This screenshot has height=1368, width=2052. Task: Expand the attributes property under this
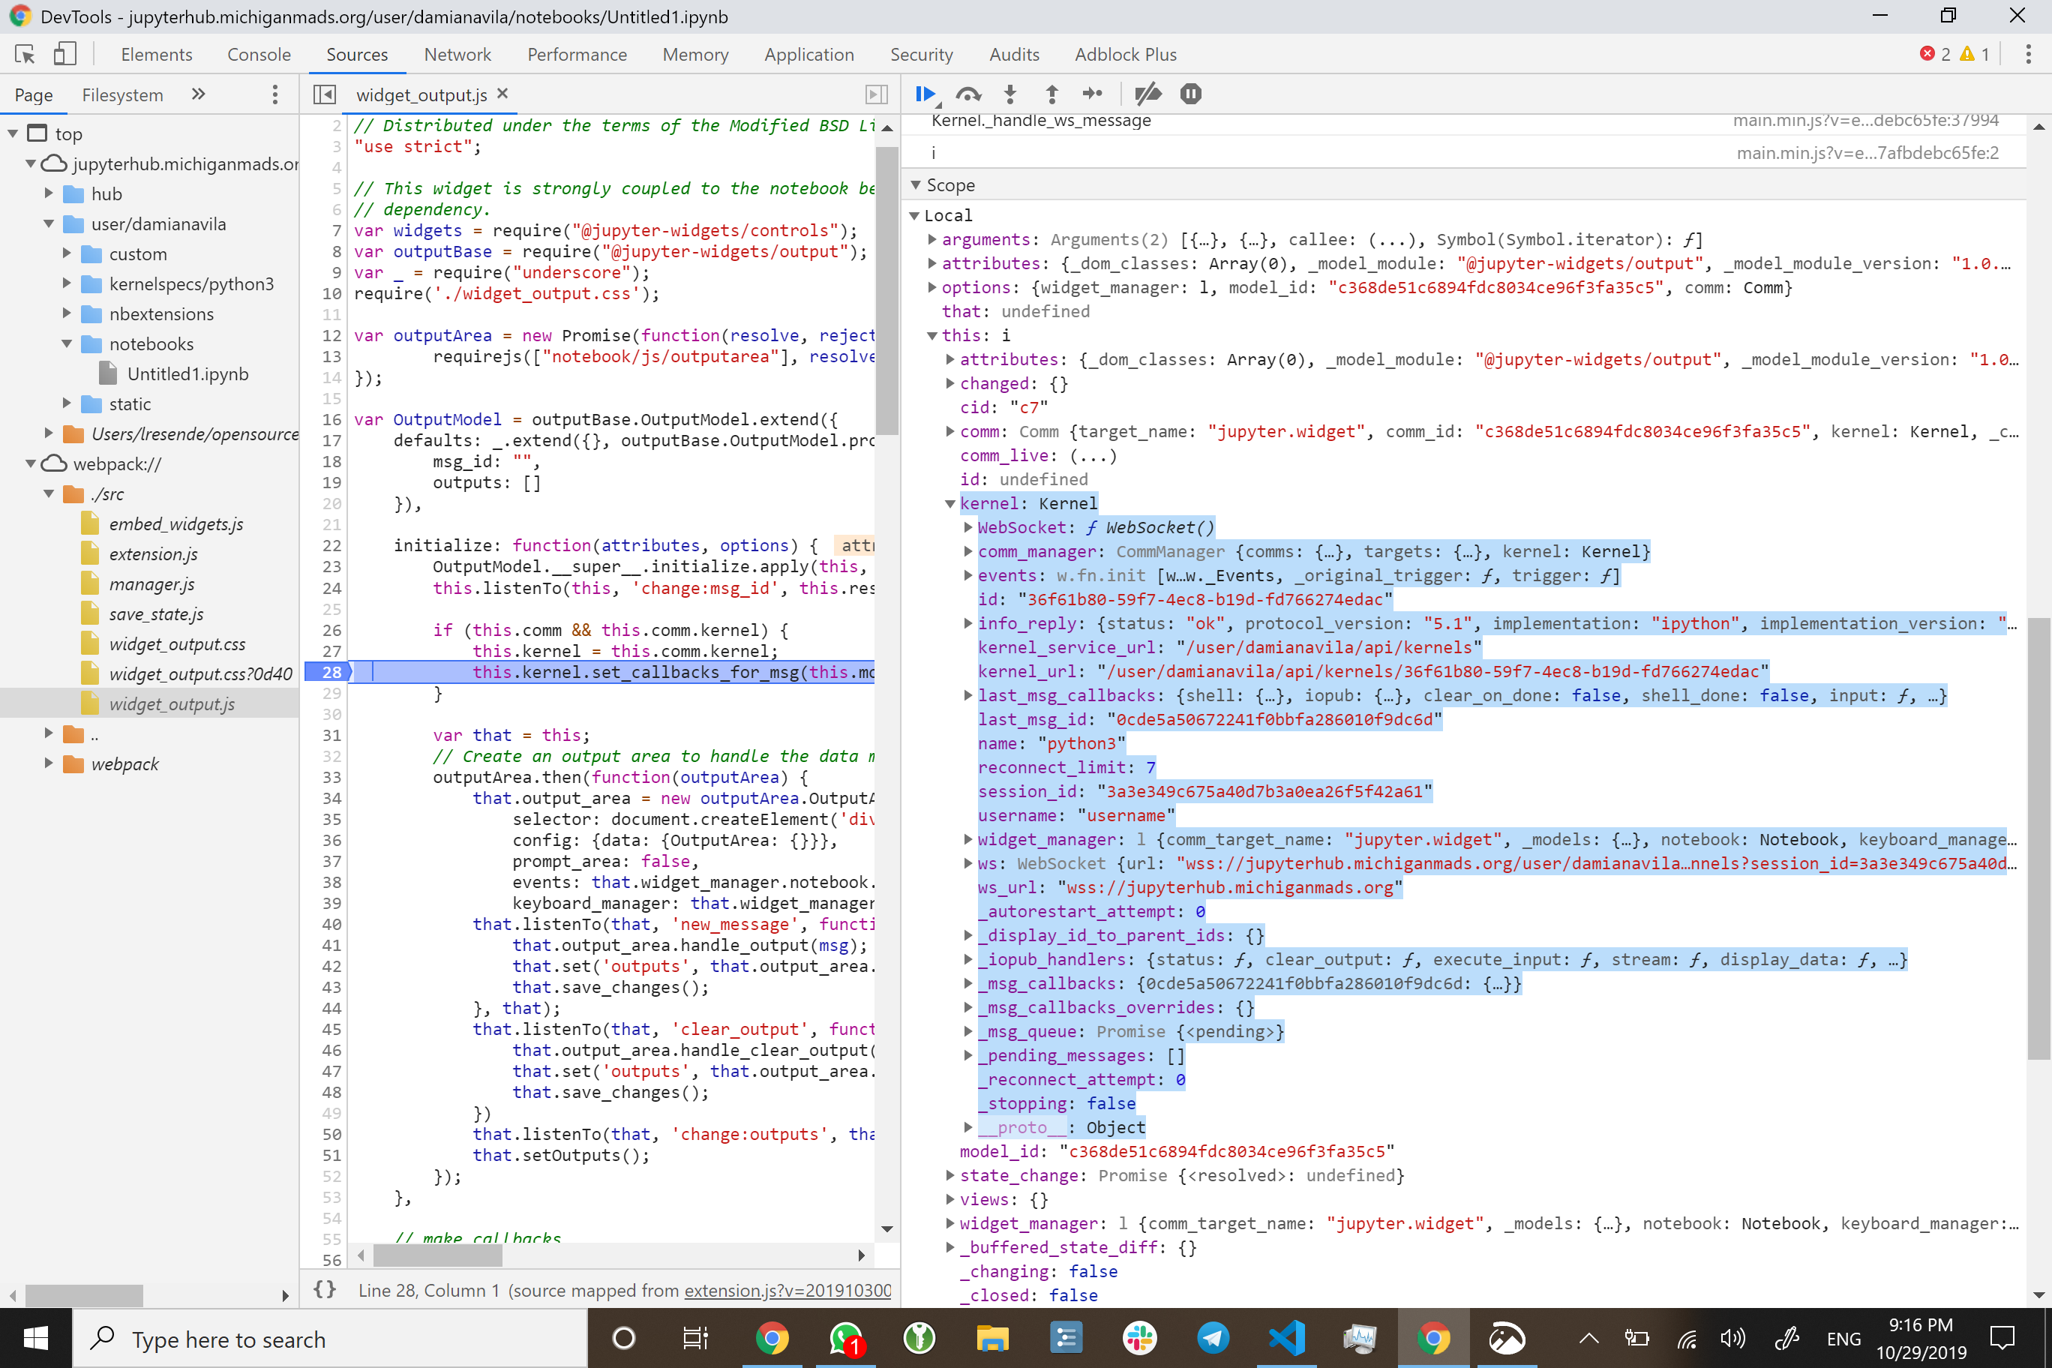pyautogui.click(x=949, y=358)
